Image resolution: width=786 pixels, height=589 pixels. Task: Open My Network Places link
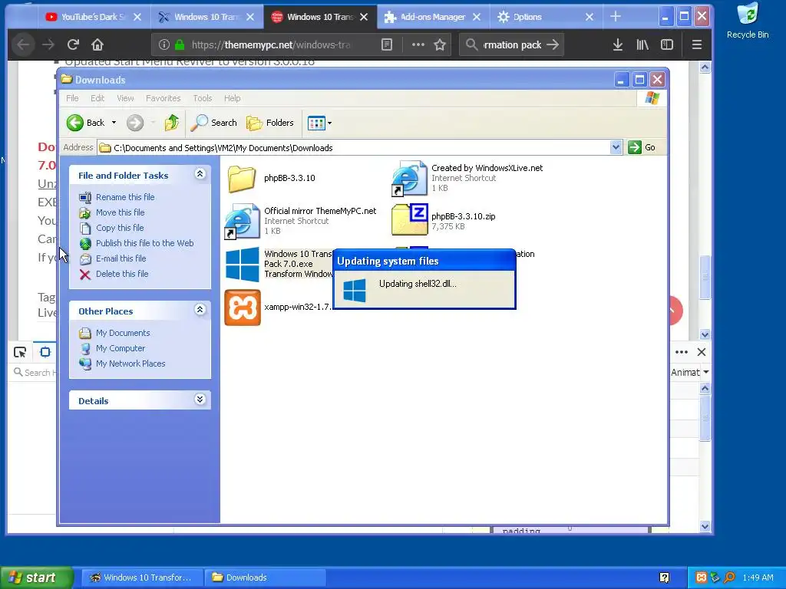coord(130,364)
